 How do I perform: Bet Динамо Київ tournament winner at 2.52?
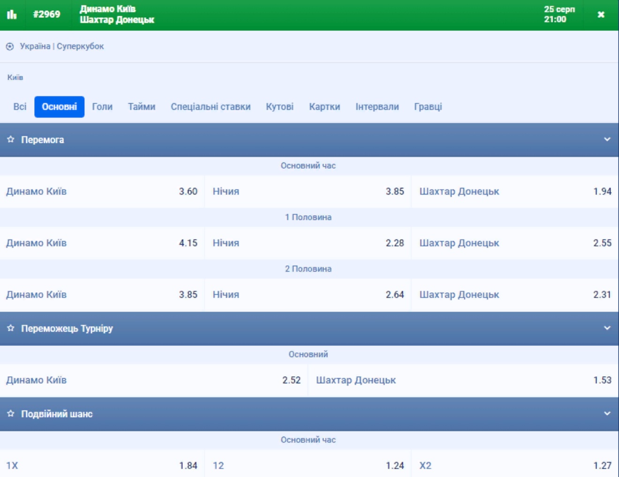click(x=153, y=380)
